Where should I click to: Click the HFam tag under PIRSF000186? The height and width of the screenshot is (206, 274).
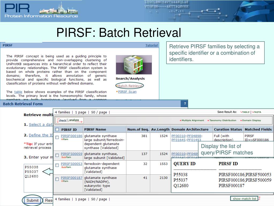(65, 139)
